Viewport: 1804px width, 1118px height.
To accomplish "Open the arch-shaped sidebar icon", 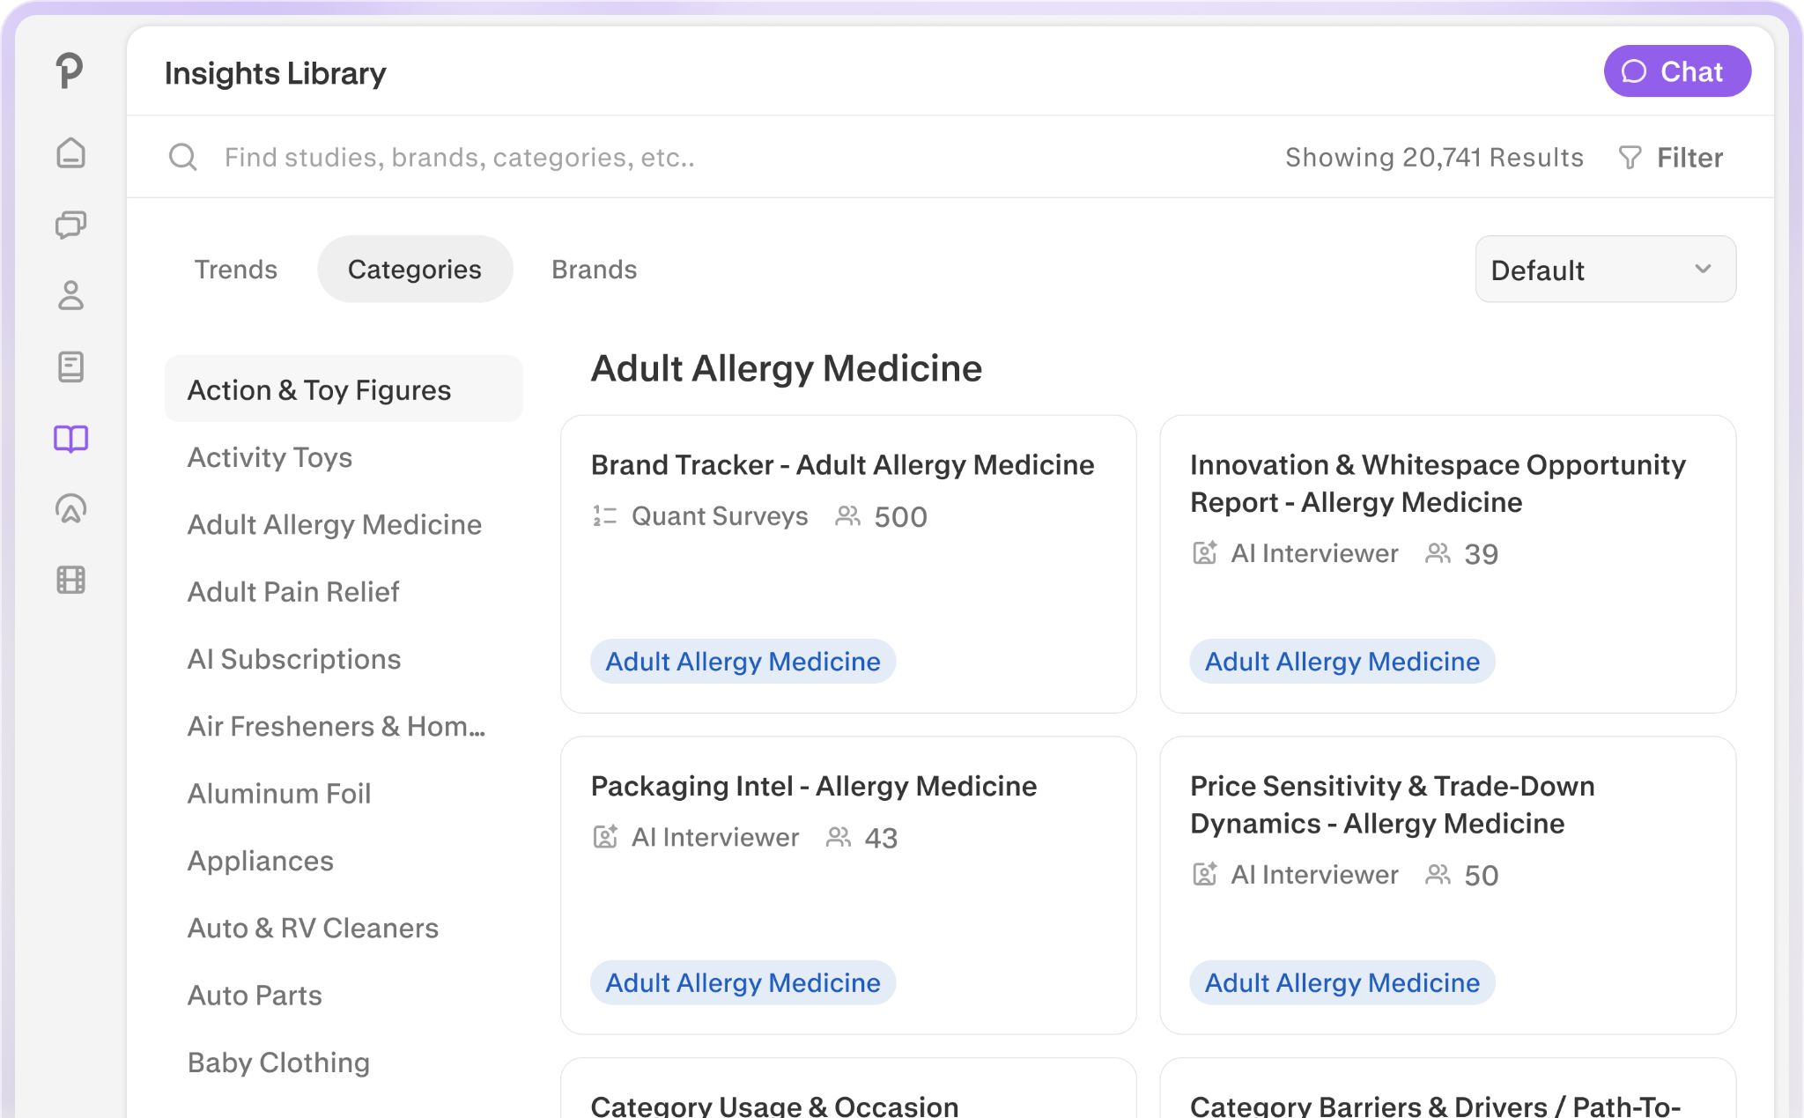I will click(70, 509).
